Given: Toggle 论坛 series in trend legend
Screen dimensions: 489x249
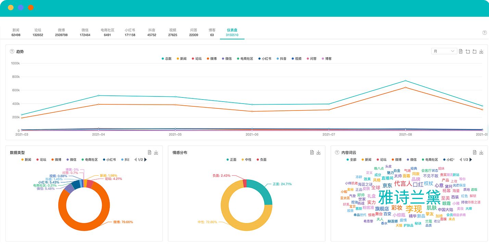Looking at the screenshot, I should click(197, 59).
